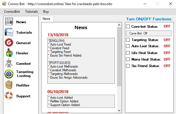The image size is (176, 114).
Task: Minimize the Cronos Bot window
Action: 145,4
